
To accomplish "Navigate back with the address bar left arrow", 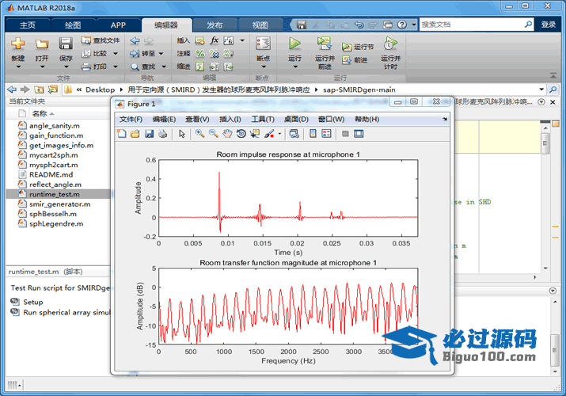I will point(12,89).
